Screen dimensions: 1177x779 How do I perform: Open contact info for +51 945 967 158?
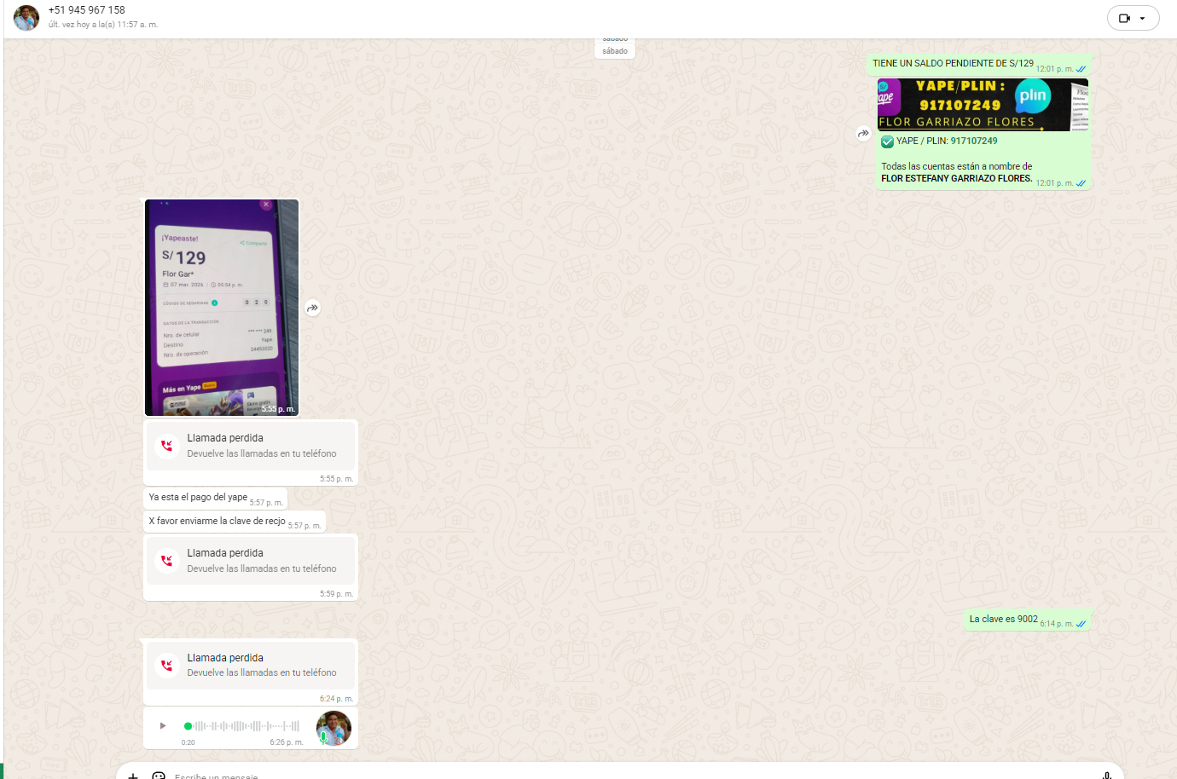tap(87, 10)
